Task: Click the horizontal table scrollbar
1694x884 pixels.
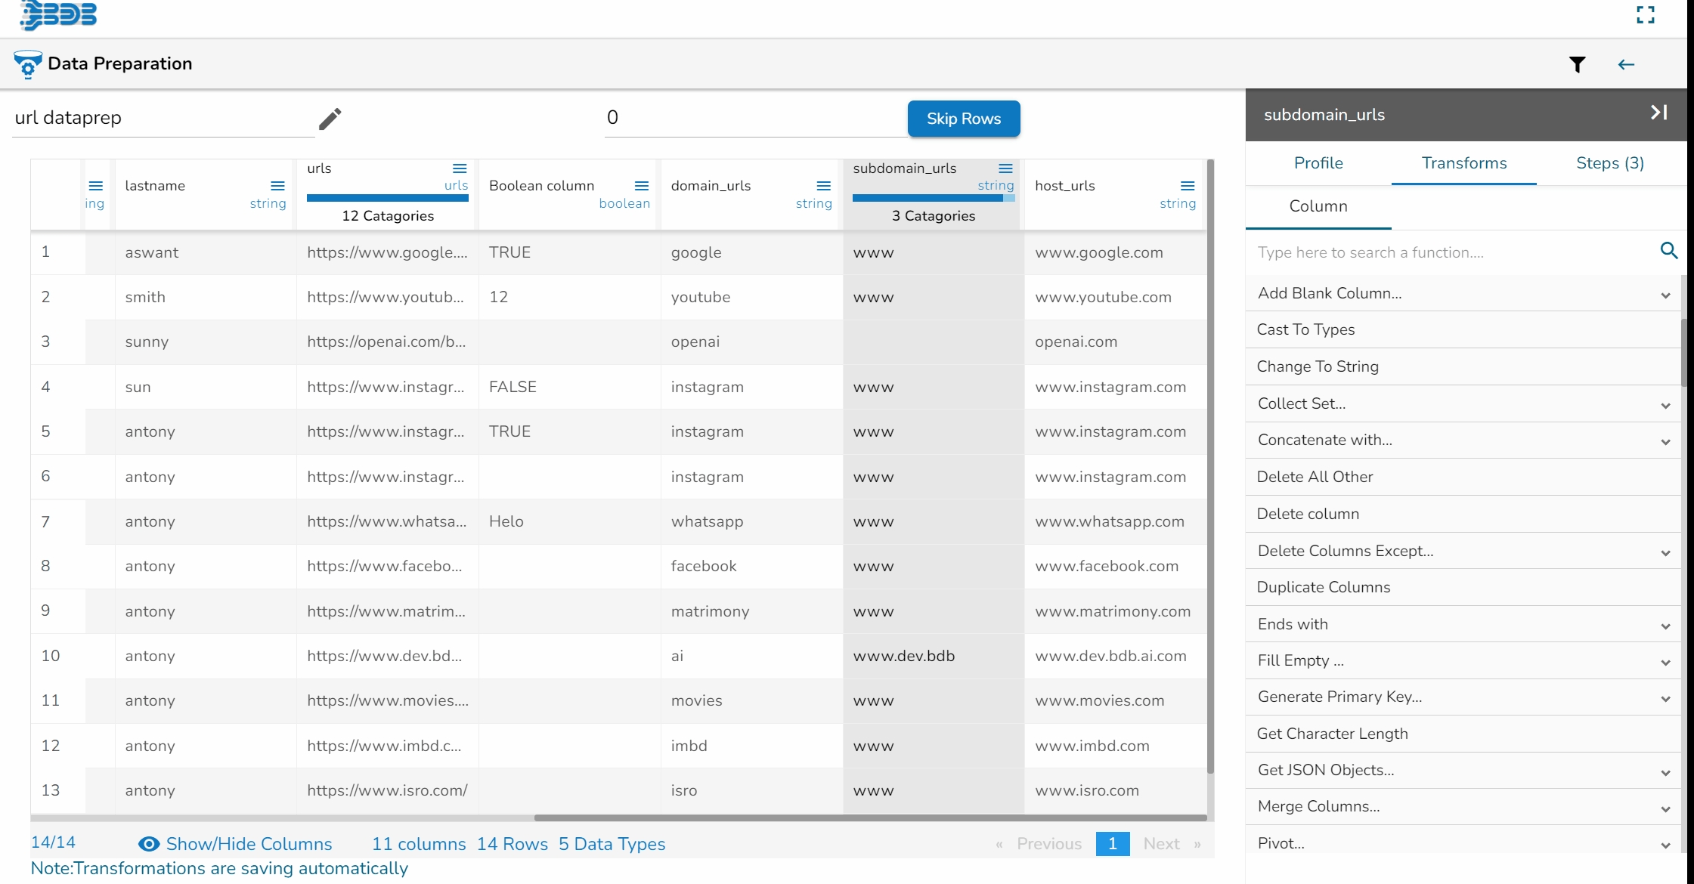Action: (869, 818)
